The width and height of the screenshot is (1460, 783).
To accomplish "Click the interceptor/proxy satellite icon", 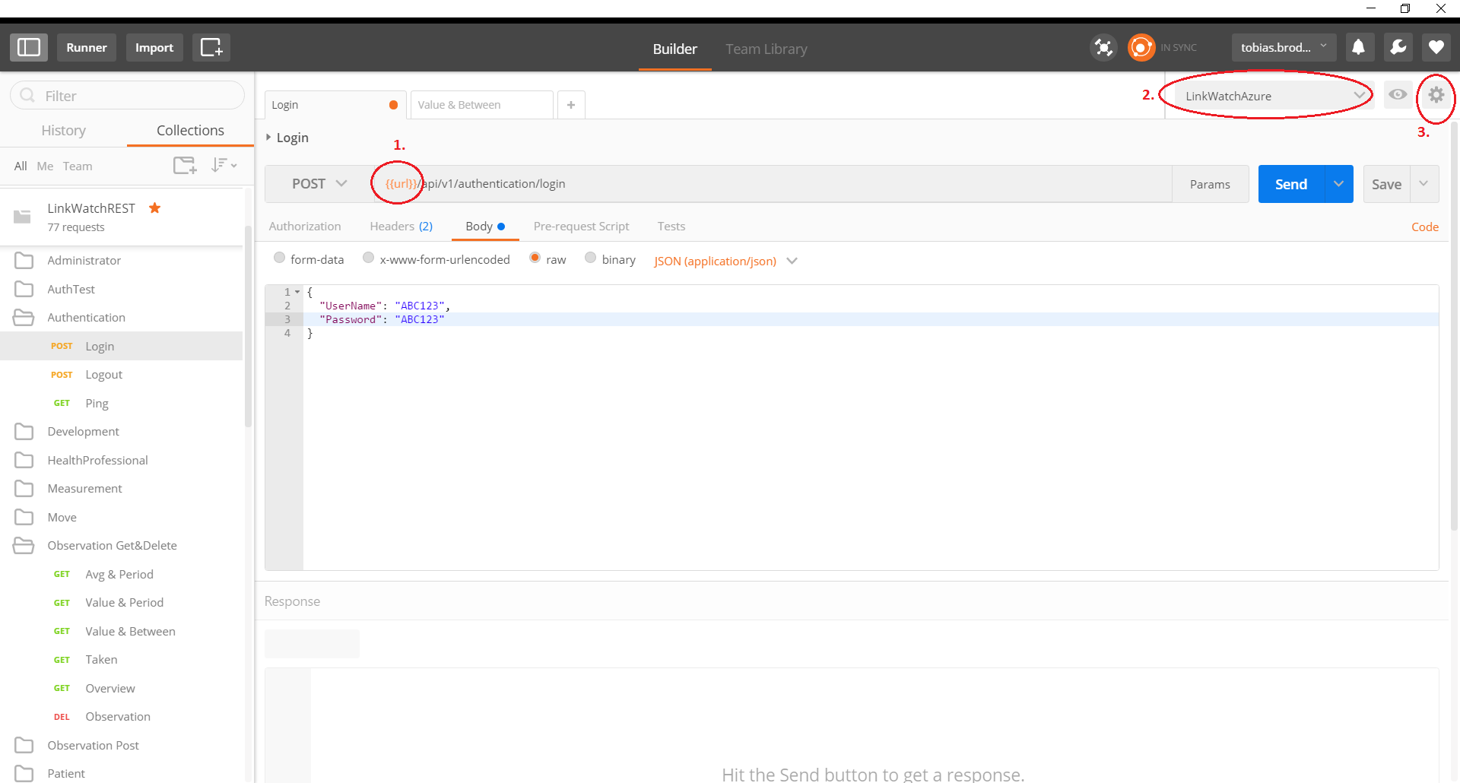I will click(1103, 47).
